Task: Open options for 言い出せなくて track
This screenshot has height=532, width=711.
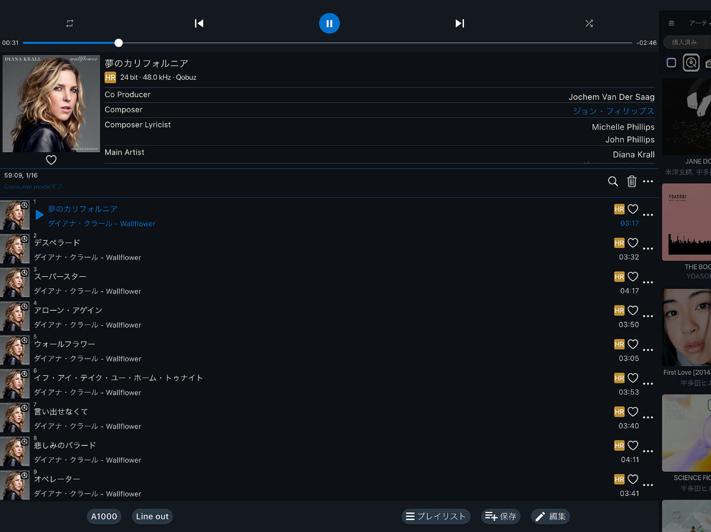Action: pyautogui.click(x=648, y=418)
